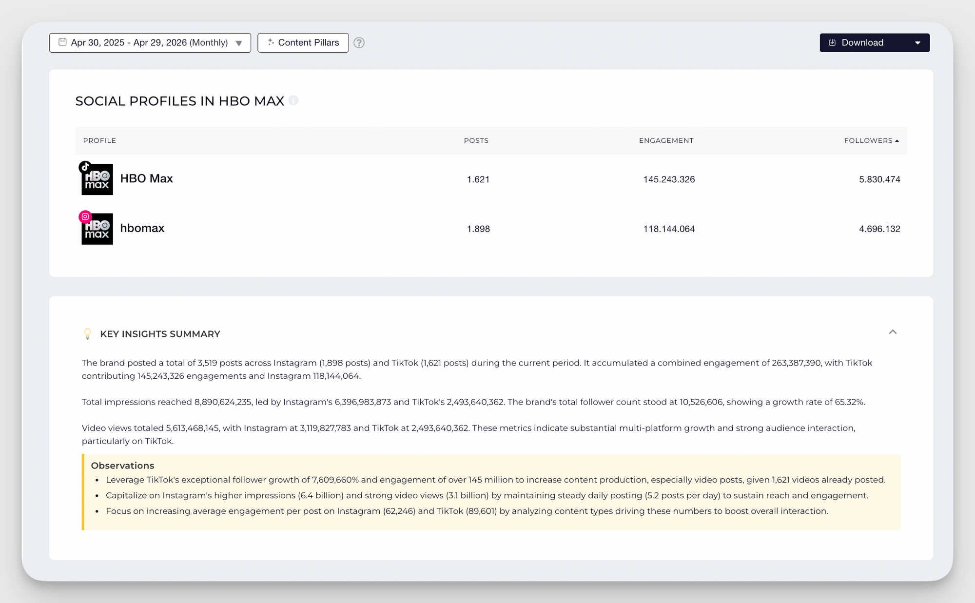The height and width of the screenshot is (603, 975).
Task: Click the lightbulb icon beside Key Insights
Action: [x=88, y=334]
